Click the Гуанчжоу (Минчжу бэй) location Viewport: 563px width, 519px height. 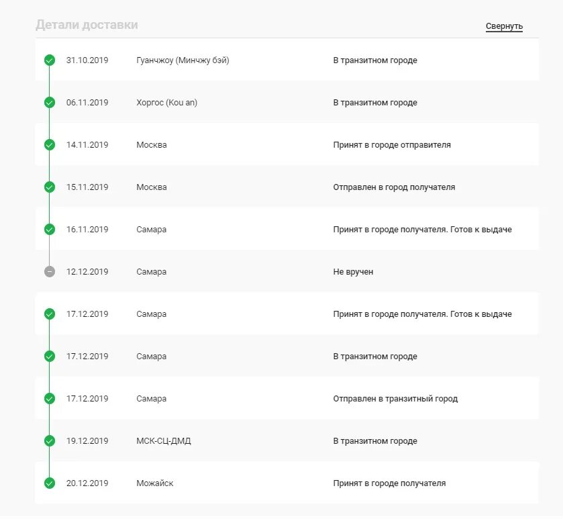[x=183, y=60]
